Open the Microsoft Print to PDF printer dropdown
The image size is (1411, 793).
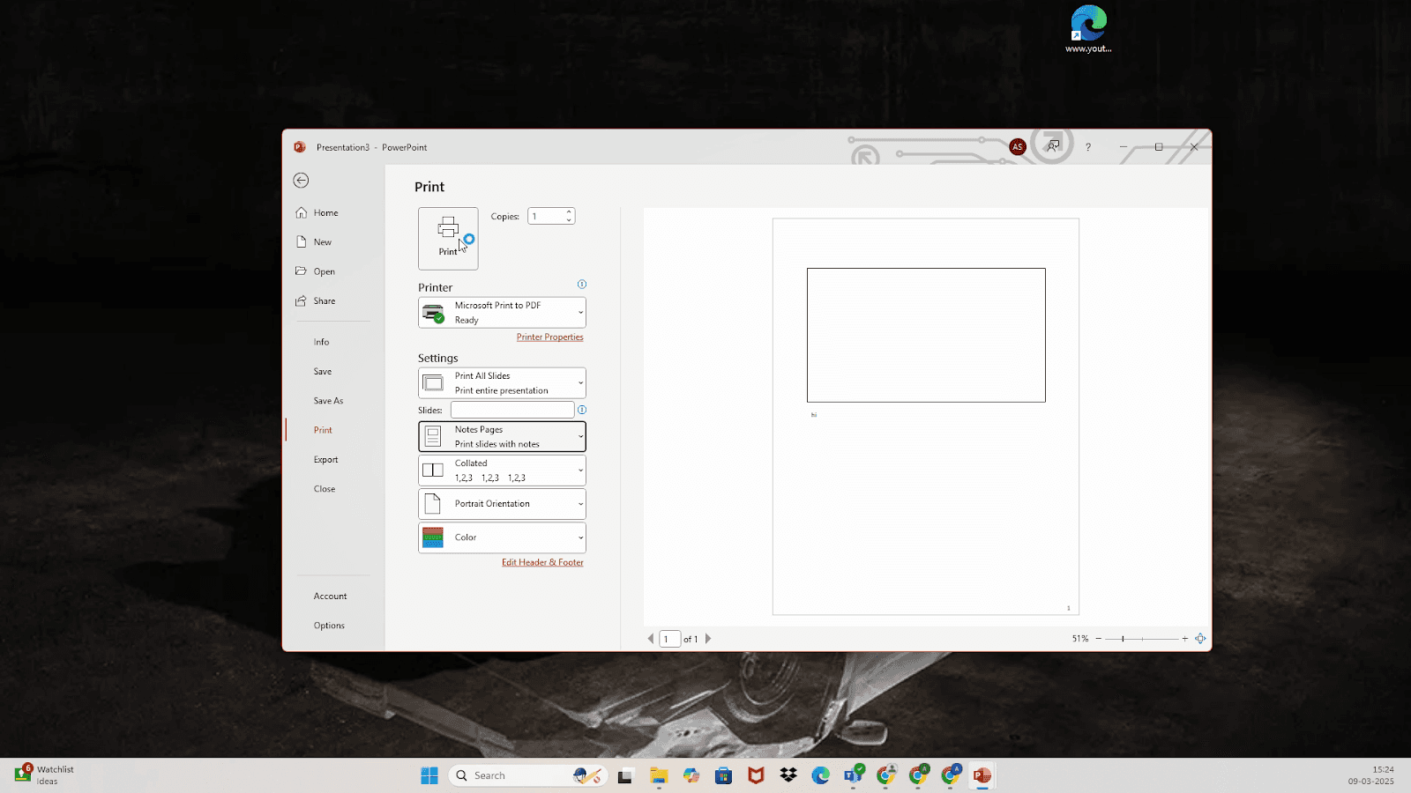pos(502,313)
